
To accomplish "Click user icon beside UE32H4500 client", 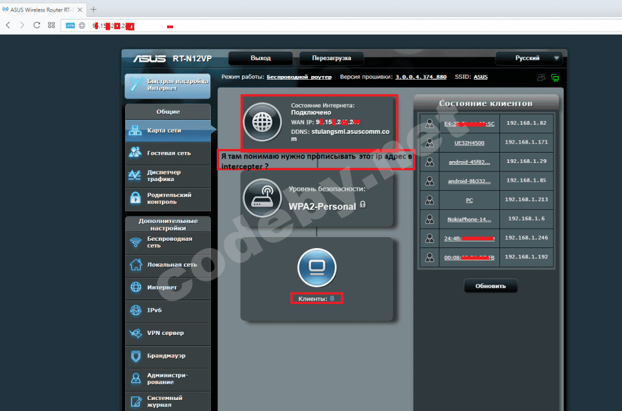I will (430, 143).
